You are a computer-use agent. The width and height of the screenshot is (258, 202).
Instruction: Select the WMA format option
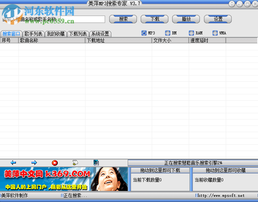click(215, 33)
